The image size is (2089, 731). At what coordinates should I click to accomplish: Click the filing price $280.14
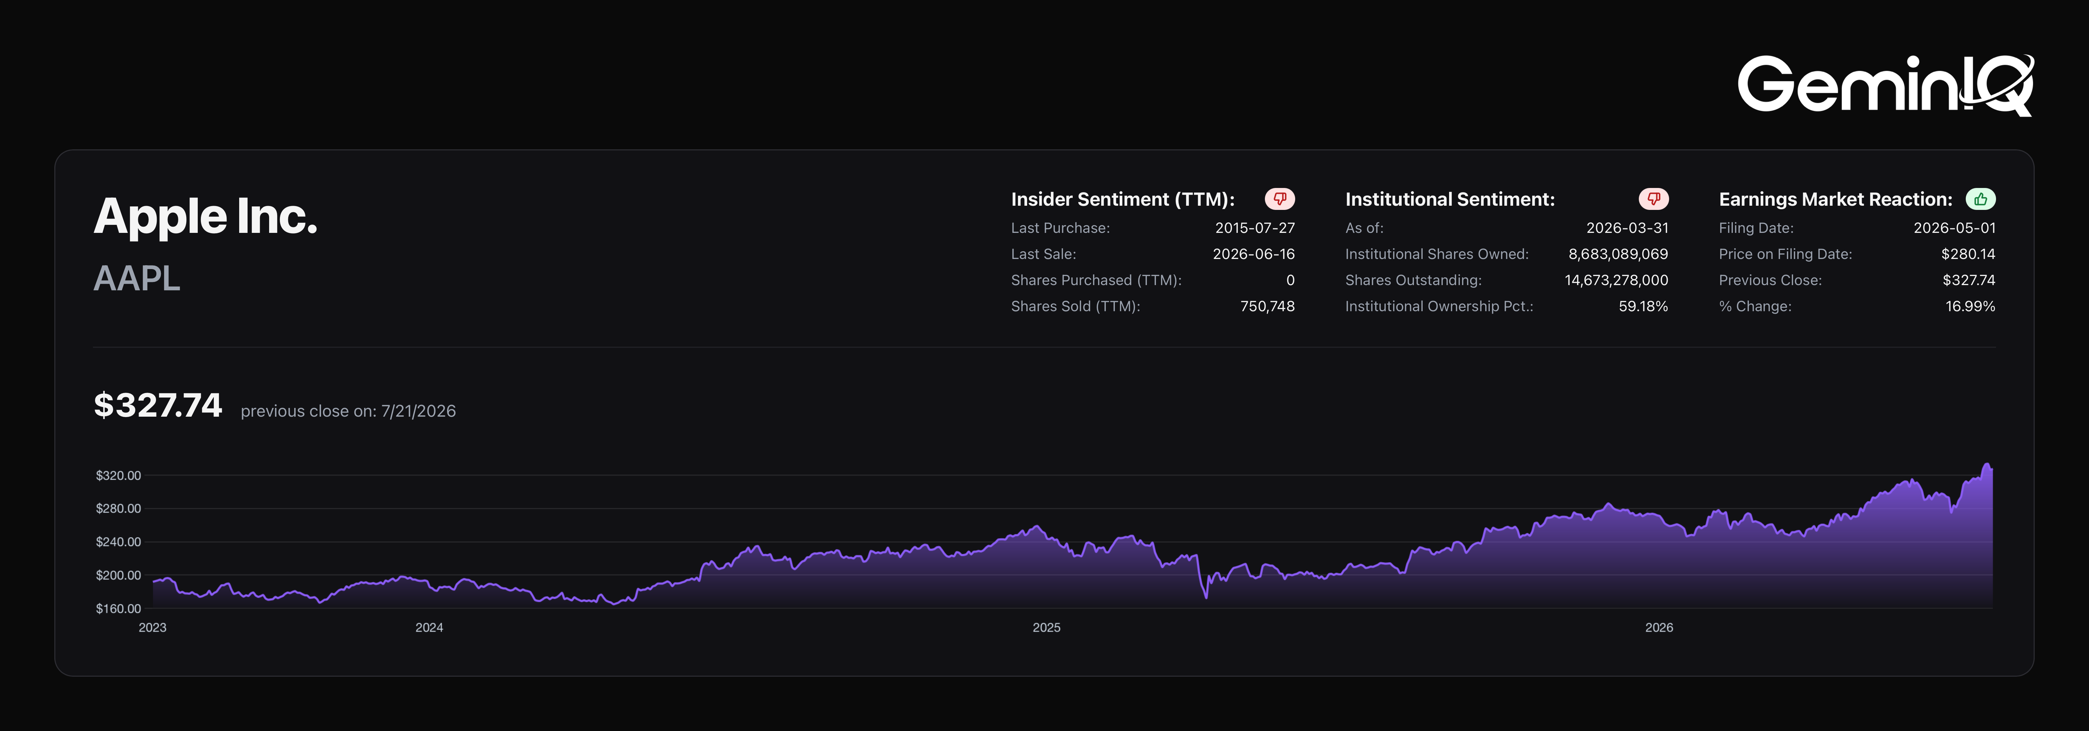point(1968,254)
